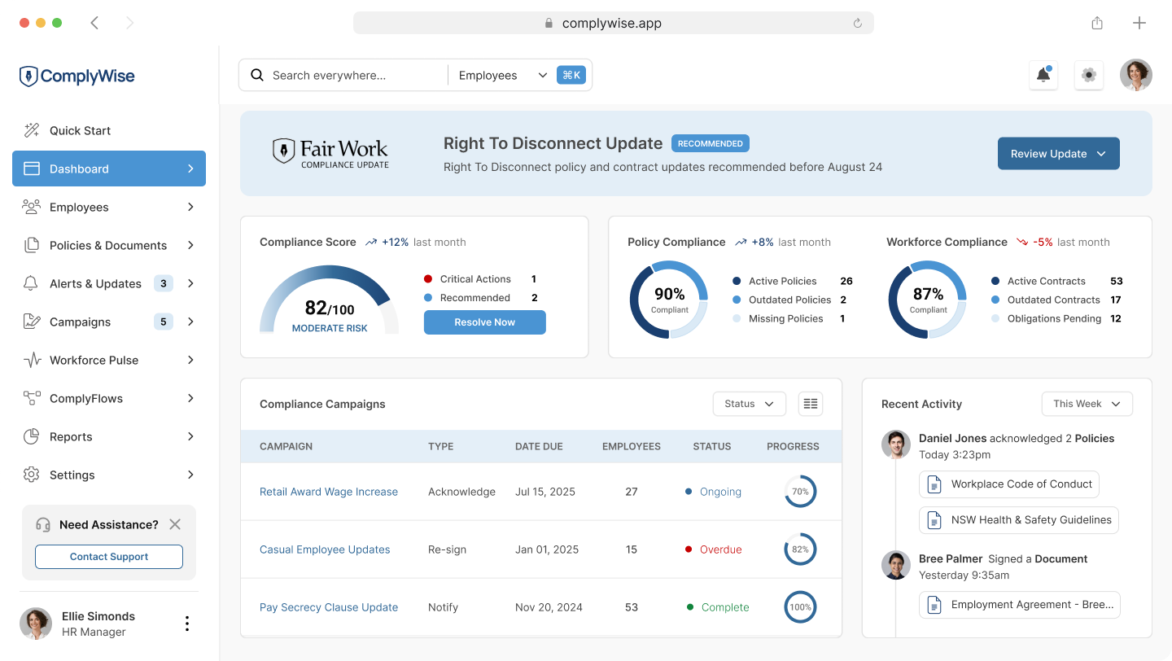
Task: Open settings gear icon in top bar
Action: point(1088,76)
